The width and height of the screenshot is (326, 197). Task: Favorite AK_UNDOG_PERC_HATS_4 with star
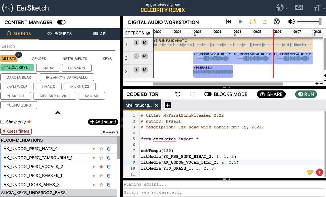pyautogui.click(x=101, y=149)
